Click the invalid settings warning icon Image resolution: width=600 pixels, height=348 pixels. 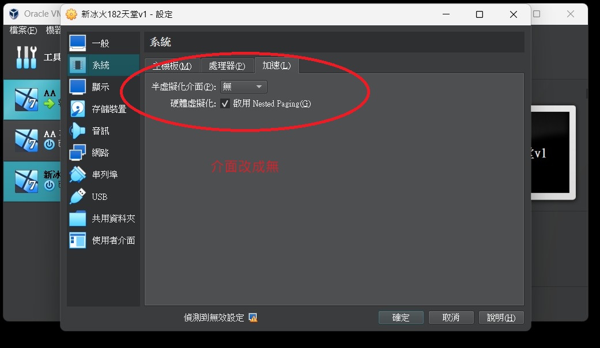(x=252, y=317)
